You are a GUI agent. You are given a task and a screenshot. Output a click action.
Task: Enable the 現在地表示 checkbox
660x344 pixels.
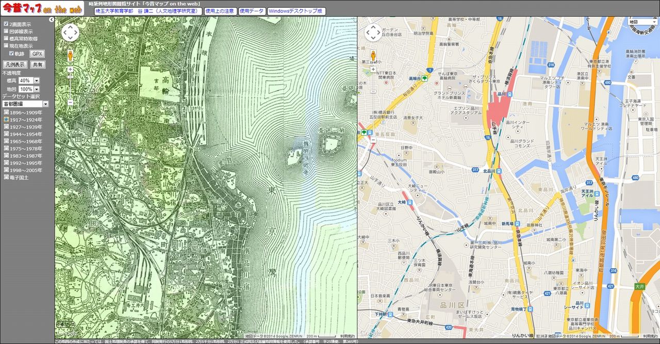6,45
